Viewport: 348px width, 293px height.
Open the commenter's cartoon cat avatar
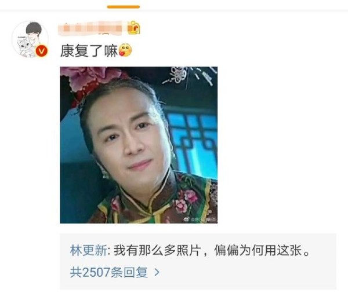click(30, 39)
